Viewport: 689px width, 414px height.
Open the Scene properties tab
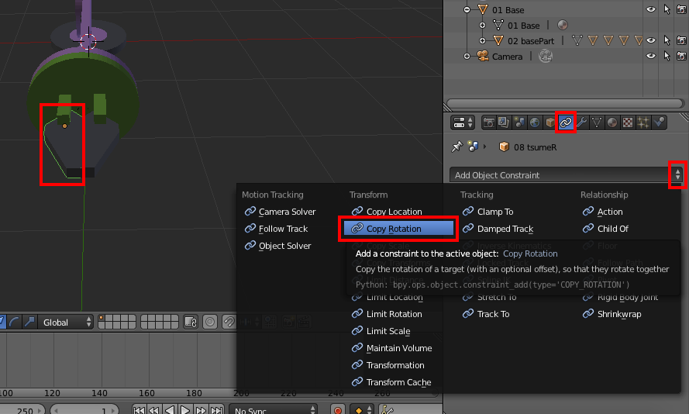[x=519, y=122]
